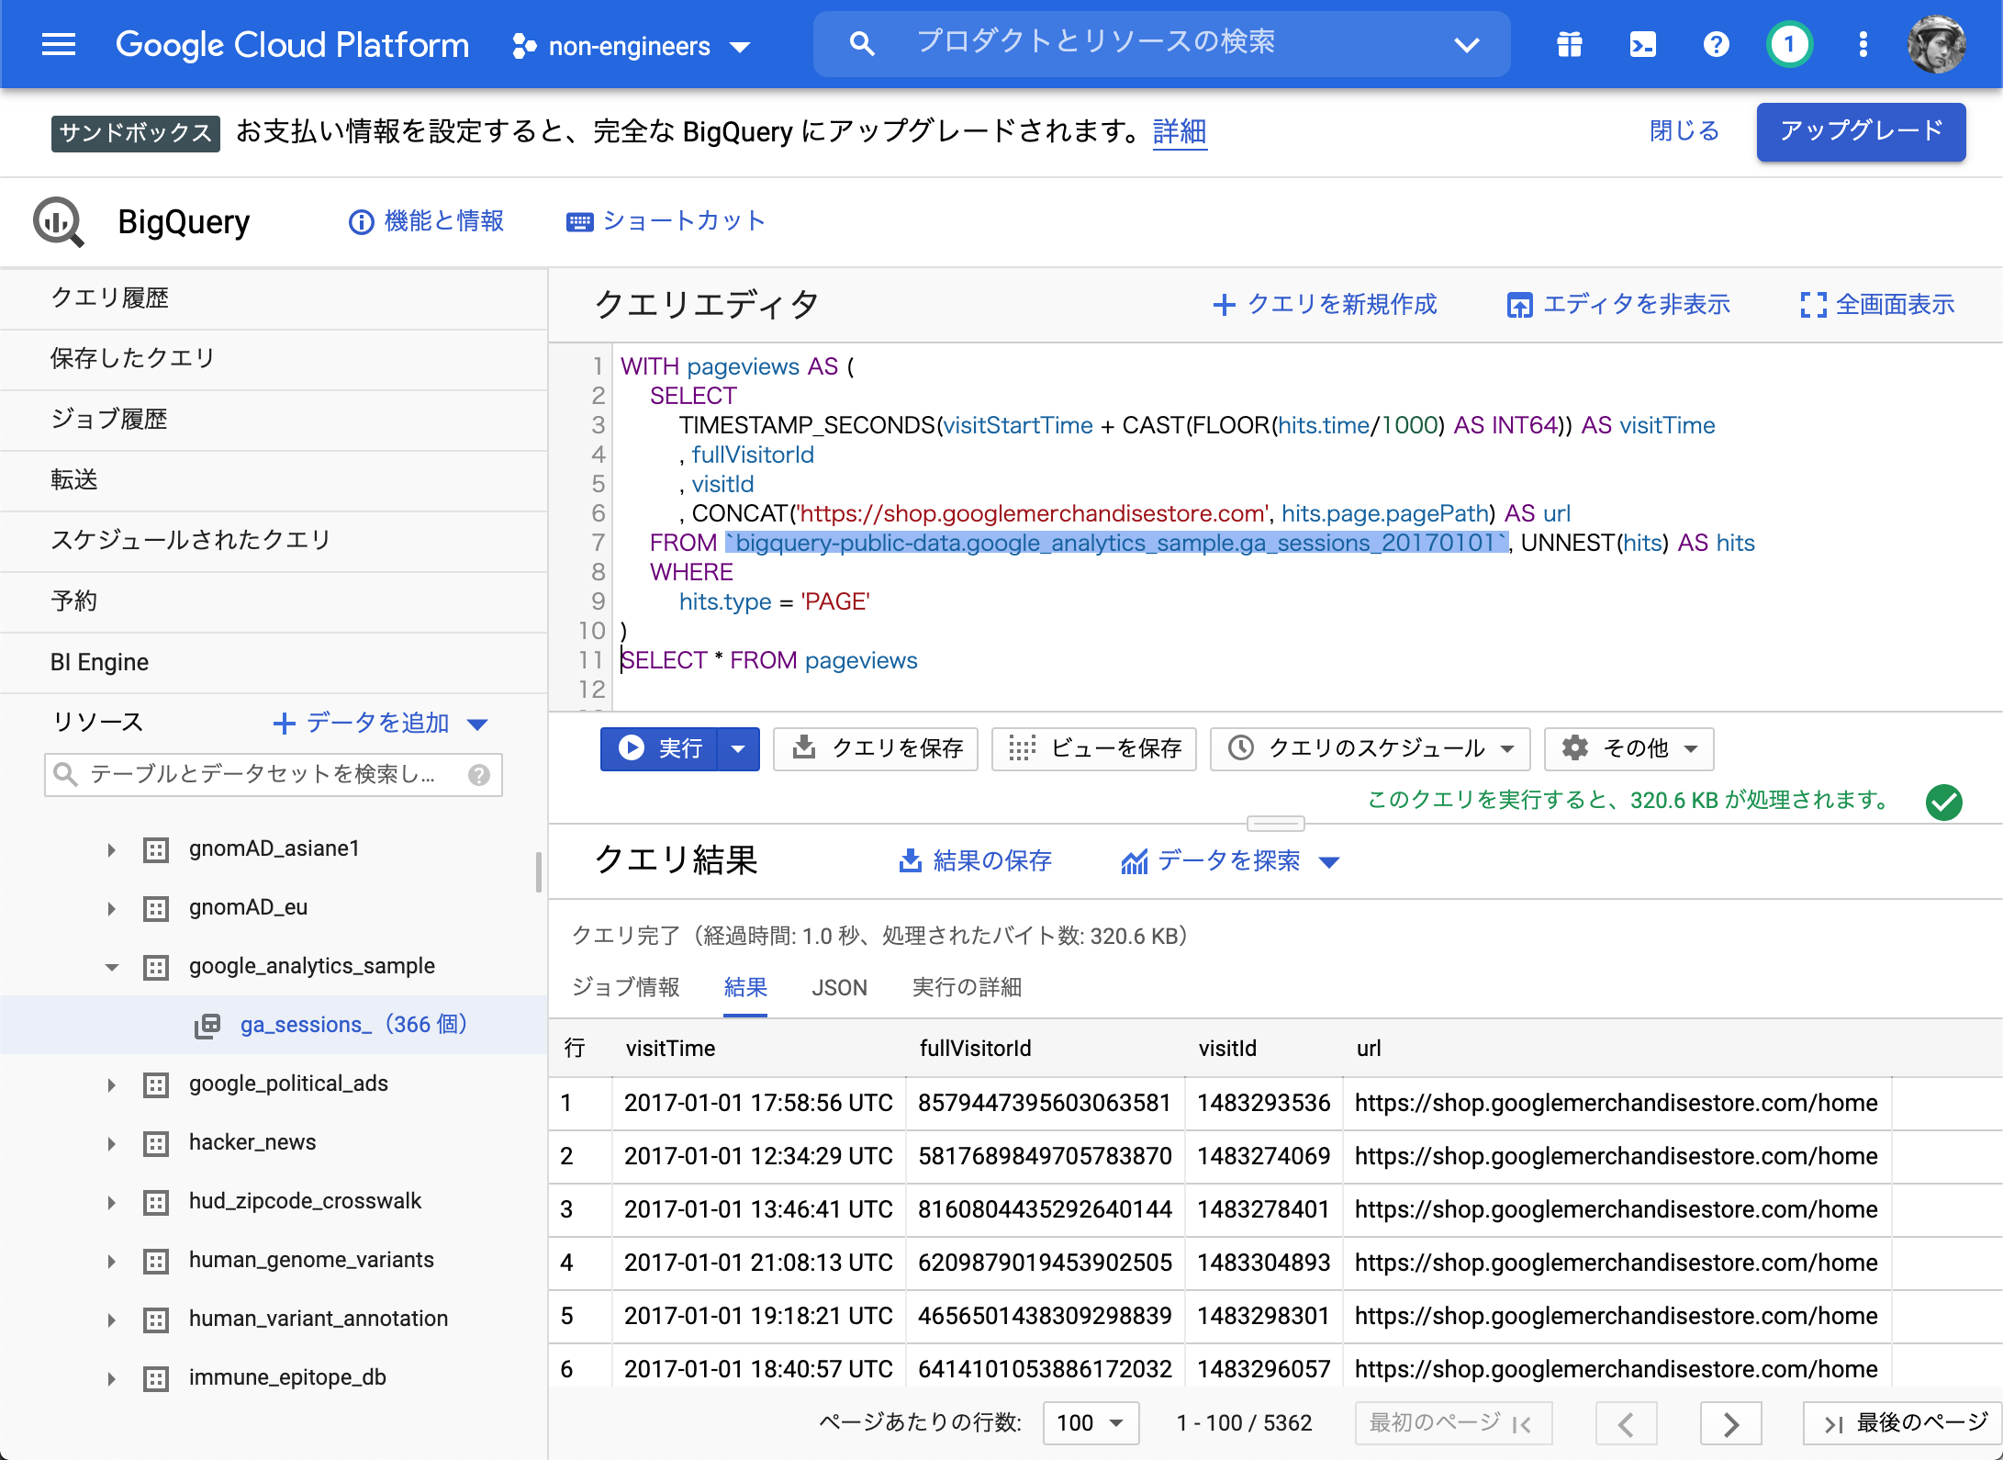Open the hamburger navigation menu
This screenshot has width=2003, height=1460.
[59, 44]
